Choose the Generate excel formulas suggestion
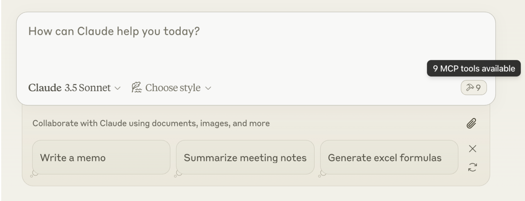Viewport: 525px width, 201px height. [389, 157]
